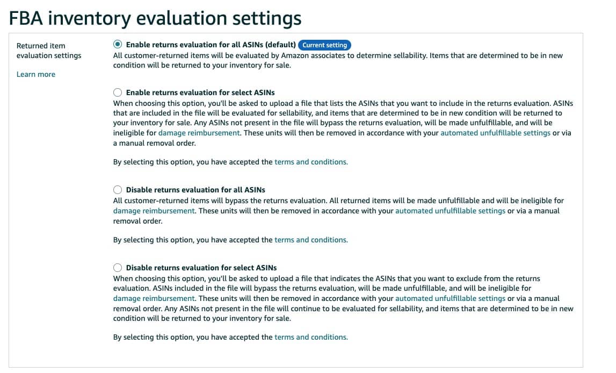View terms and conditions under Enable select ASINs
This screenshot has height=373, width=616.
click(311, 162)
